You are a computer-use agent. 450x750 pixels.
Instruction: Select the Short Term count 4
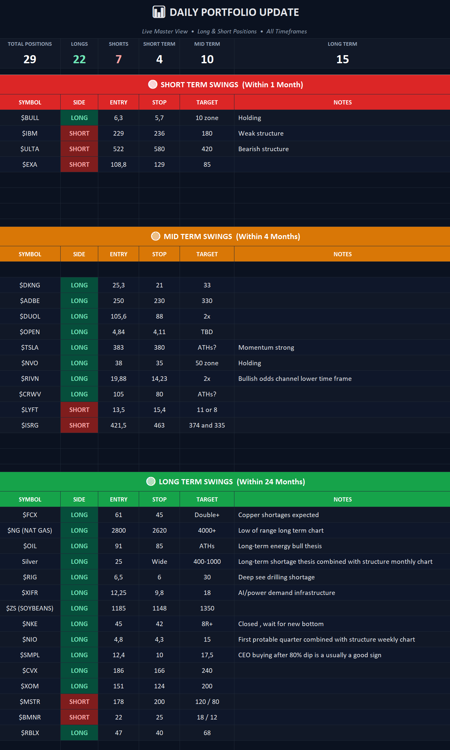(x=159, y=59)
